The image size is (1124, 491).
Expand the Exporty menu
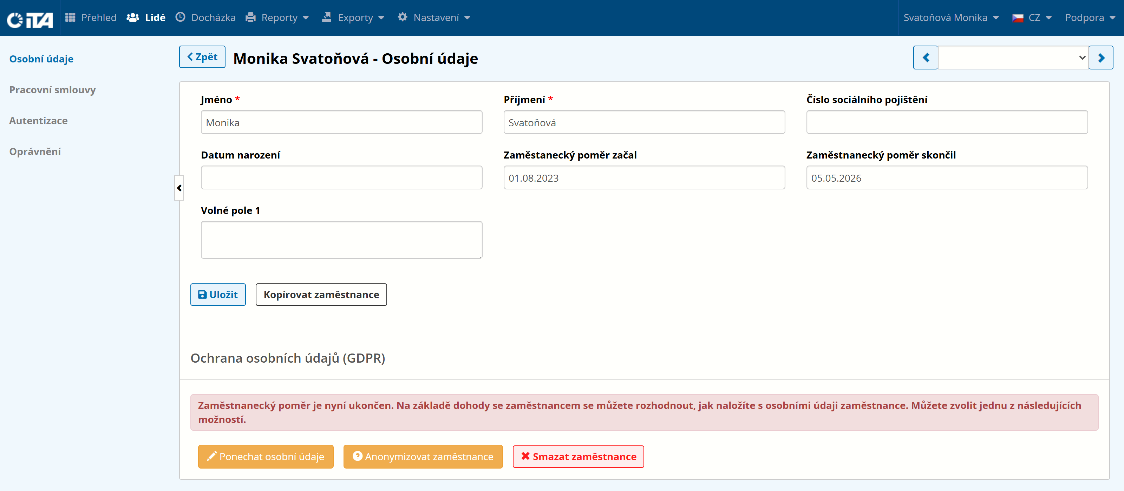[353, 18]
